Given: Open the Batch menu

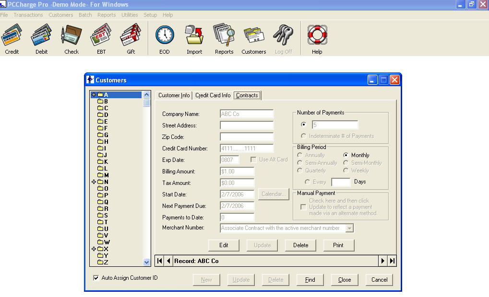Looking at the screenshot, I should point(85,15).
